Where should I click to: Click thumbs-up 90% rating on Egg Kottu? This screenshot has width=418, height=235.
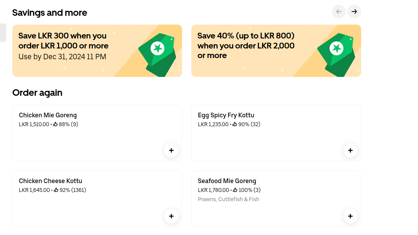tap(246, 124)
